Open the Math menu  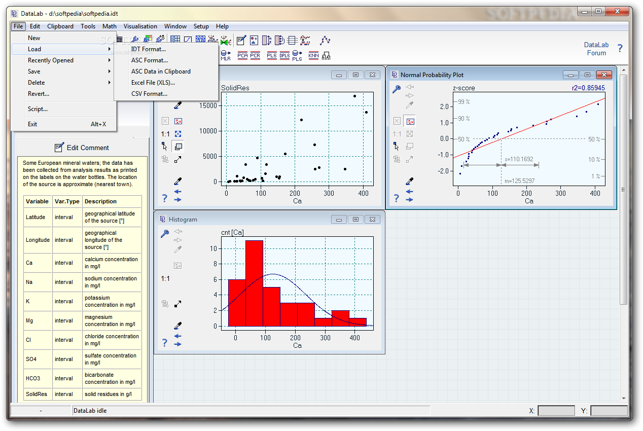[110, 26]
